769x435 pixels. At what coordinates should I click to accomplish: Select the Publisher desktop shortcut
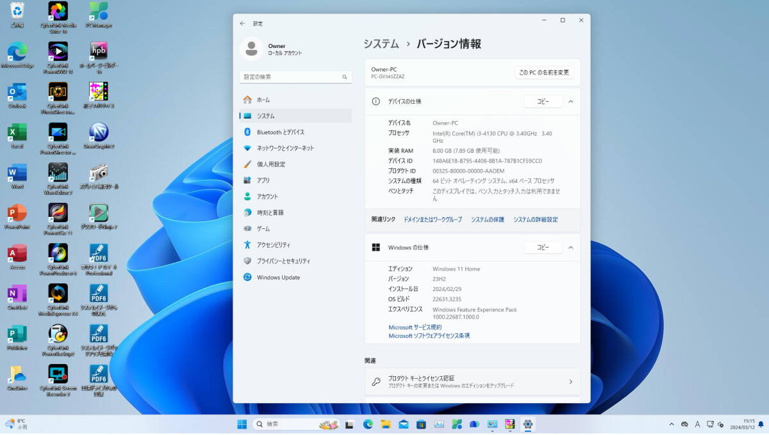point(17,336)
